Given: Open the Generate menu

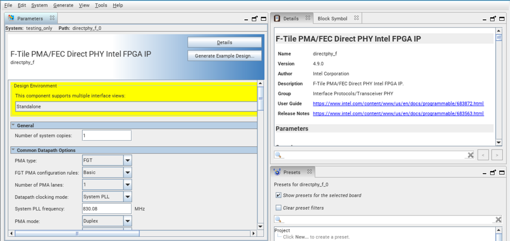Looking at the screenshot, I should click(x=63, y=5).
